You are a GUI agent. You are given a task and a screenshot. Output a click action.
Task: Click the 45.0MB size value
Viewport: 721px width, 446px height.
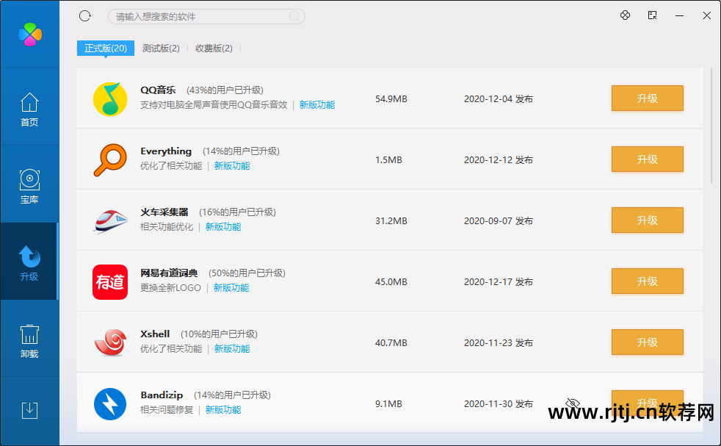click(391, 281)
